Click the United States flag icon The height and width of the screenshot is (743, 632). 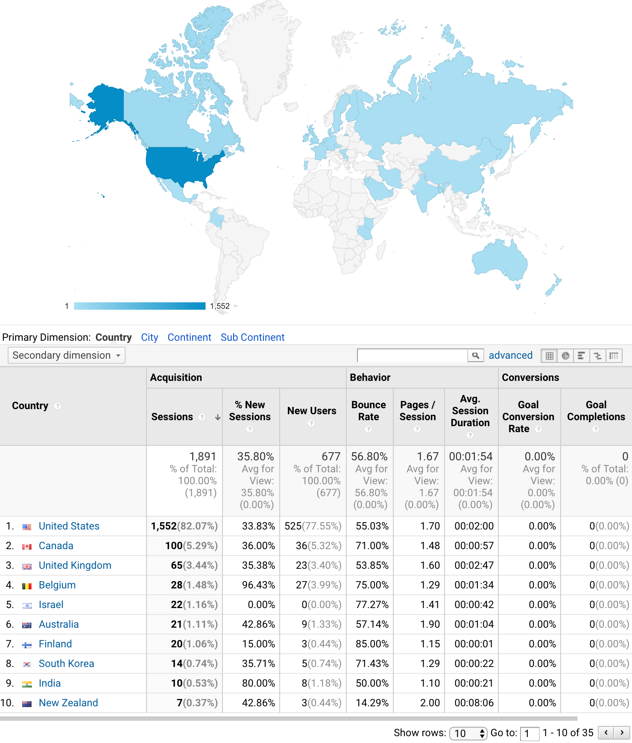(27, 527)
